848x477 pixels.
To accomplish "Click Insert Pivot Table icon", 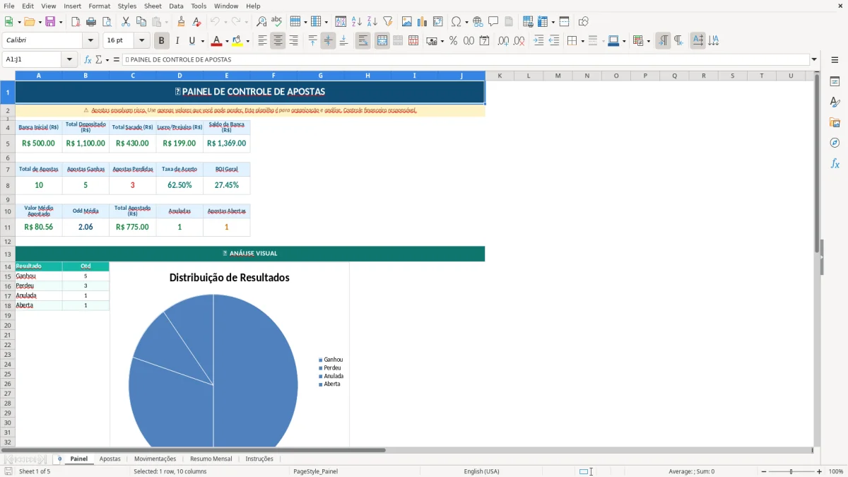I will [438, 22].
